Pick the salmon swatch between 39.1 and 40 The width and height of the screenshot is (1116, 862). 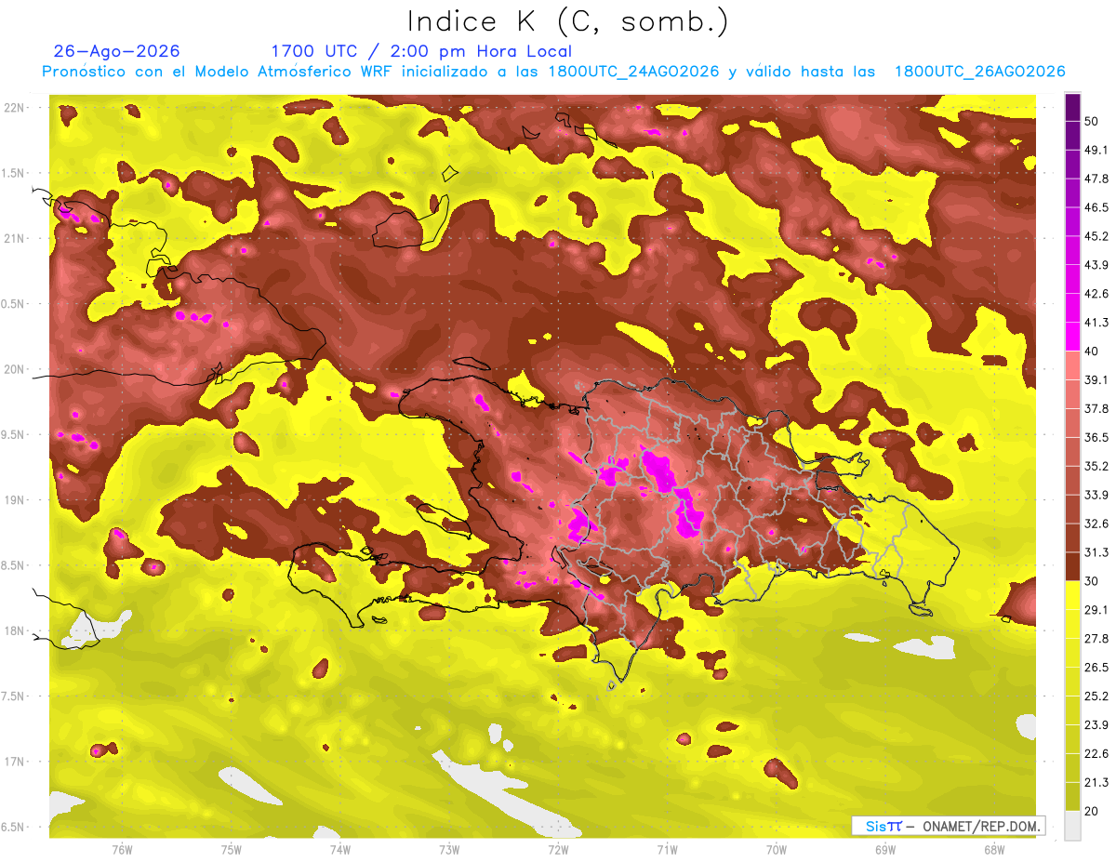[x=1072, y=365]
